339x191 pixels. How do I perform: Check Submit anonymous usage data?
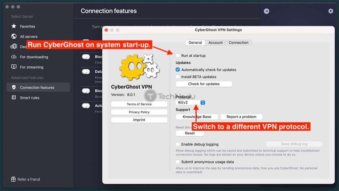177,161
